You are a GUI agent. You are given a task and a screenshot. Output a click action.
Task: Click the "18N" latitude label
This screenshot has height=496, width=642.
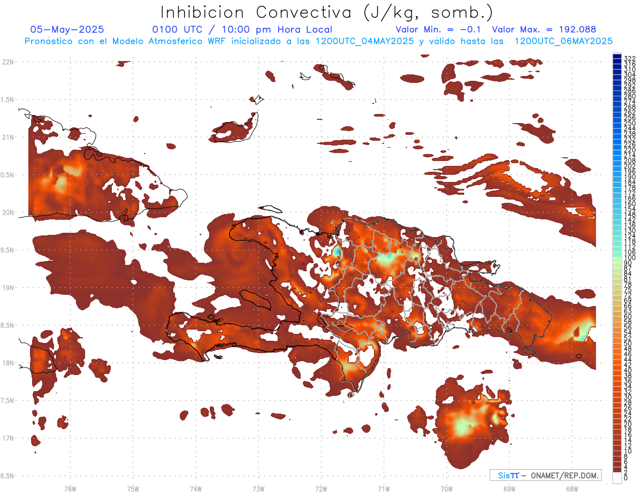7,363
